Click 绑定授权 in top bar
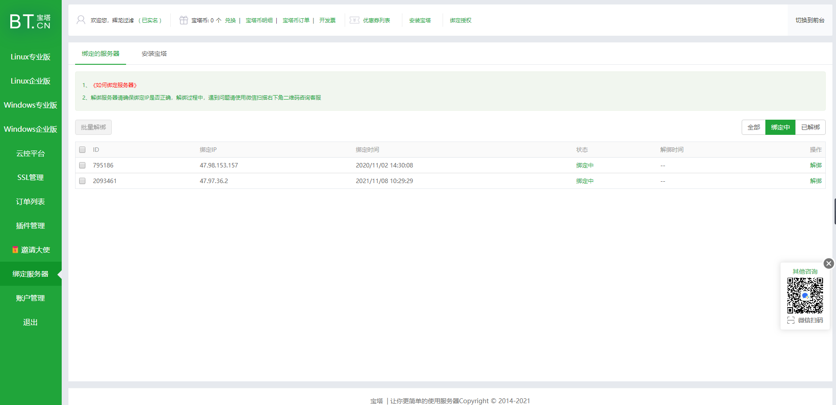 460,21
